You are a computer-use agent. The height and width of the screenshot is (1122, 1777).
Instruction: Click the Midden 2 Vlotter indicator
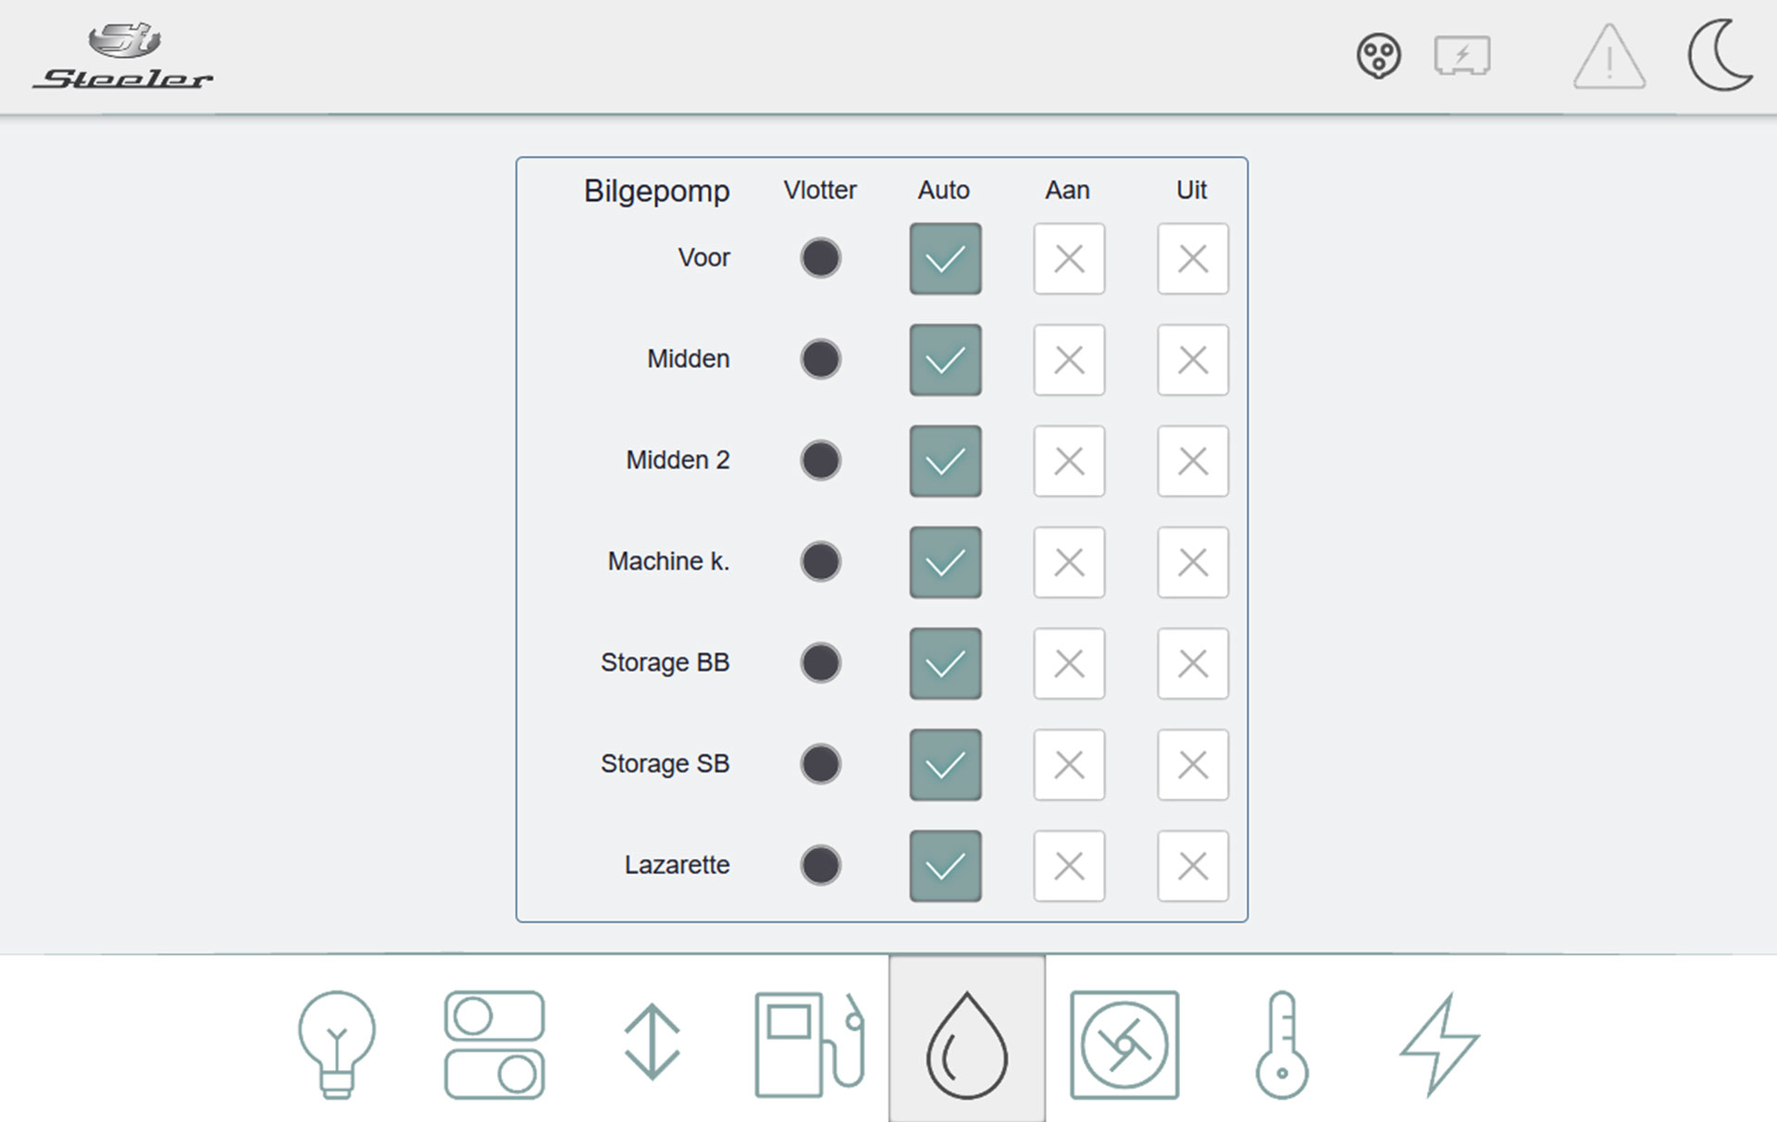click(x=820, y=461)
